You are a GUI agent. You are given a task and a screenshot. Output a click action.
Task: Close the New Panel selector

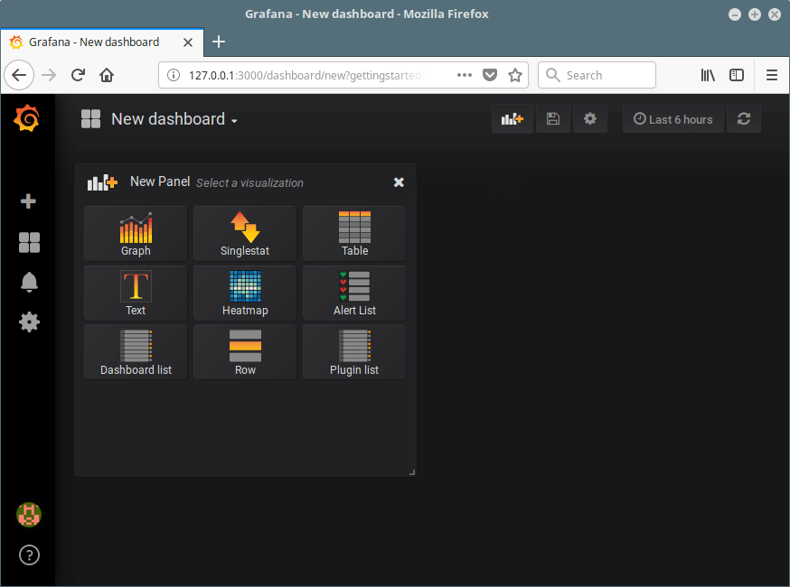point(399,182)
